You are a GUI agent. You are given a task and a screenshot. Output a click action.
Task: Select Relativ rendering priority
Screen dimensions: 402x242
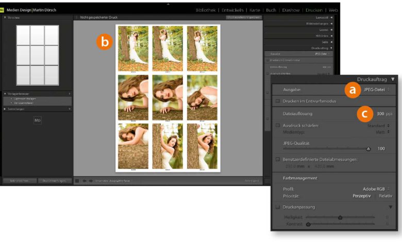[x=386, y=196]
